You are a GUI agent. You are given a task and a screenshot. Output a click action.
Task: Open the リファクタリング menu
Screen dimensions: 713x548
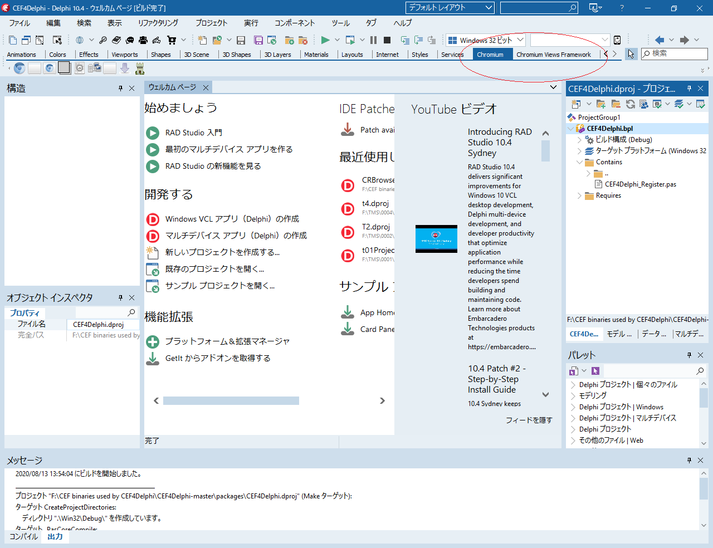pyautogui.click(x=158, y=23)
